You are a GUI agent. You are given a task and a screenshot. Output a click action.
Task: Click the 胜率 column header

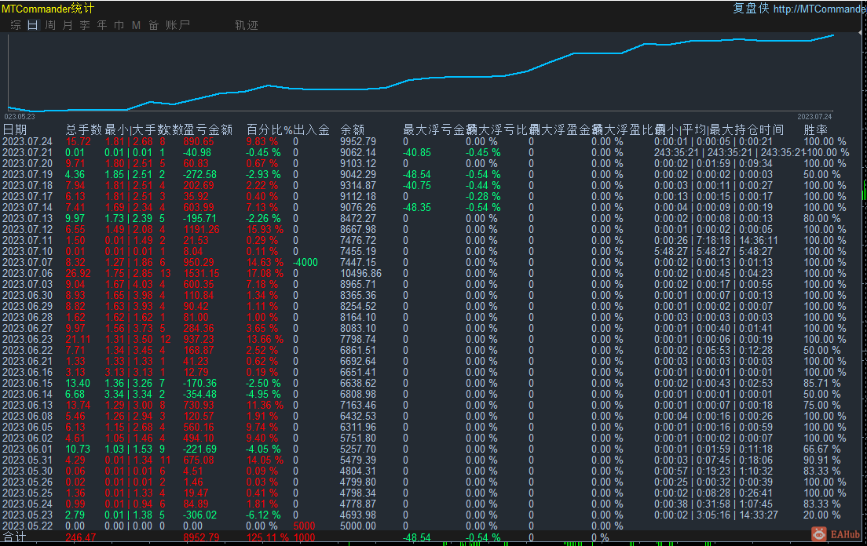(816, 129)
